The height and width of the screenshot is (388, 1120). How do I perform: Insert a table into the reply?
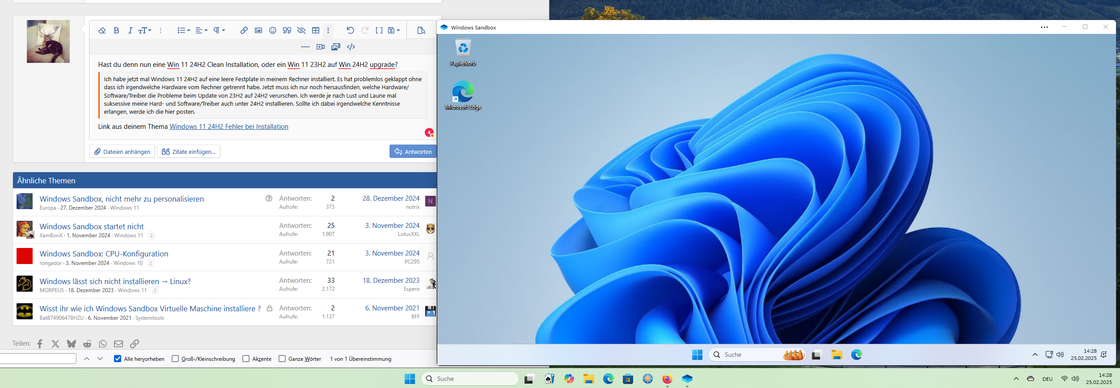pyautogui.click(x=316, y=30)
